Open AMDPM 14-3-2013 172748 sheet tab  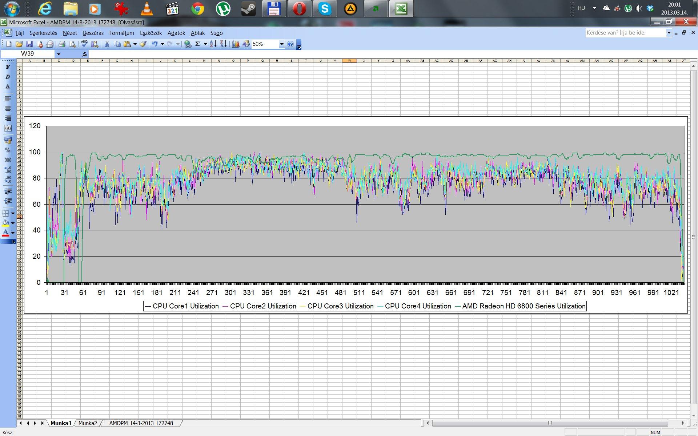point(141,423)
